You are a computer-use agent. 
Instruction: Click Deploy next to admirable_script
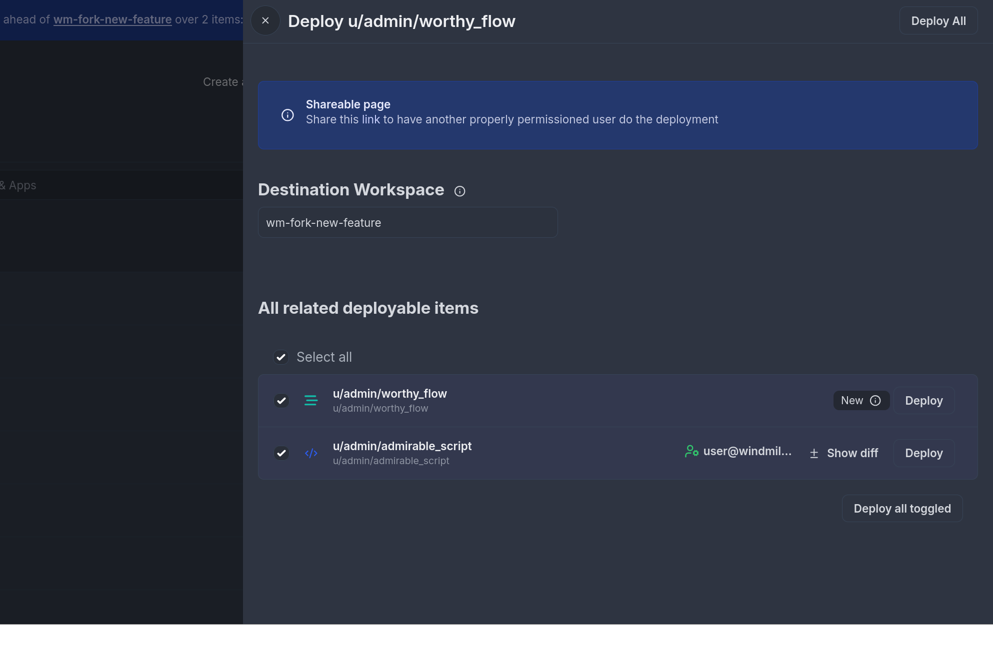(x=923, y=453)
